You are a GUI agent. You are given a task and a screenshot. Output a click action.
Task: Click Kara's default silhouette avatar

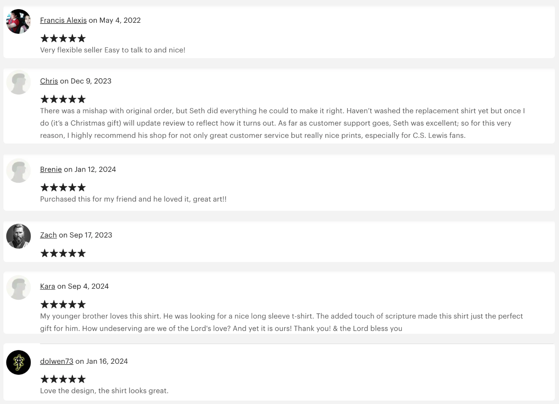click(x=18, y=287)
